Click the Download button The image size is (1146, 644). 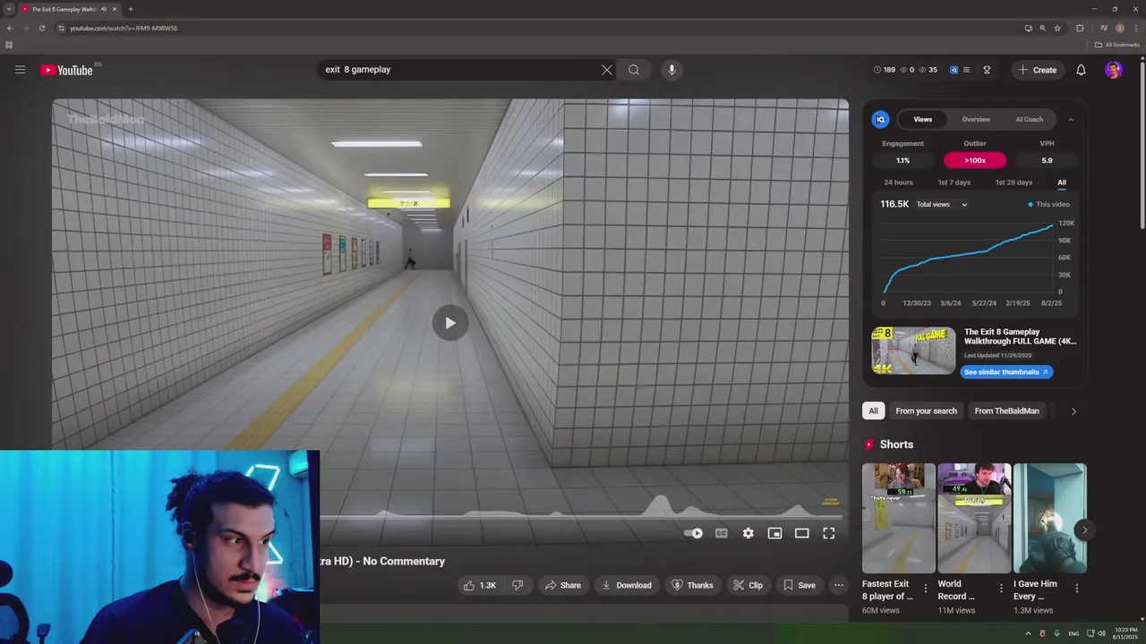click(626, 585)
